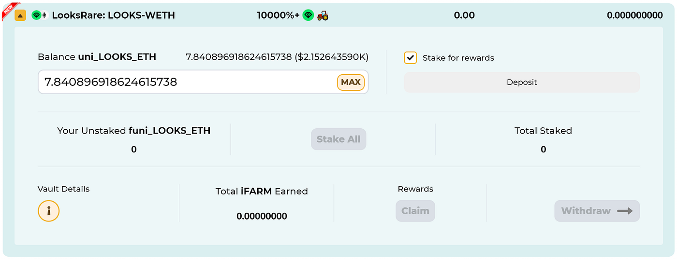Image resolution: width=677 pixels, height=260 pixels.
Task: Click the LOOKS-WETH token pair icon
Action: [x=39, y=15]
